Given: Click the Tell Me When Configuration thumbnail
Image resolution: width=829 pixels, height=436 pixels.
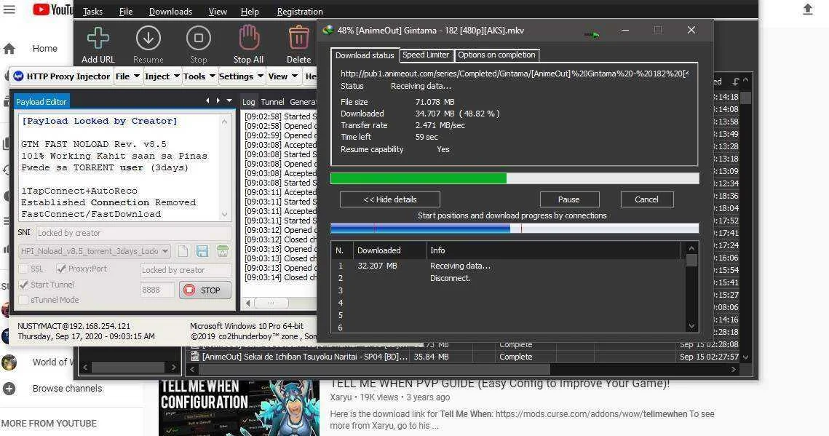Looking at the screenshot, I should coord(239,408).
